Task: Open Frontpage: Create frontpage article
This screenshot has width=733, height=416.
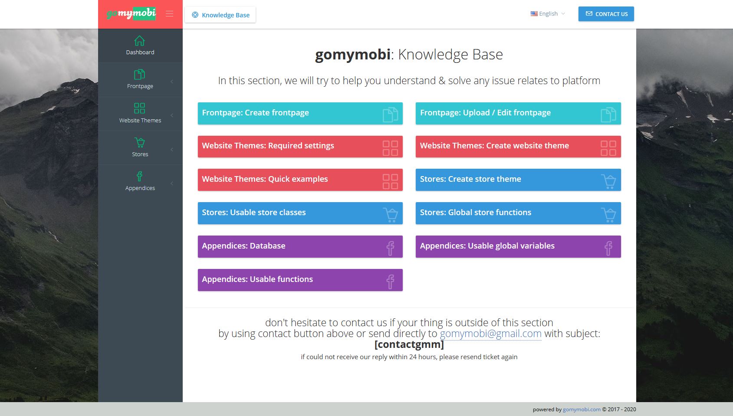Action: [x=300, y=113]
